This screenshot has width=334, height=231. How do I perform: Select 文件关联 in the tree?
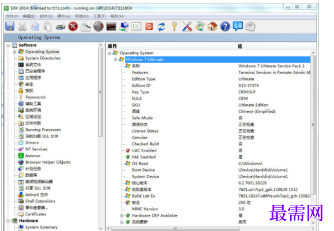click(33, 123)
